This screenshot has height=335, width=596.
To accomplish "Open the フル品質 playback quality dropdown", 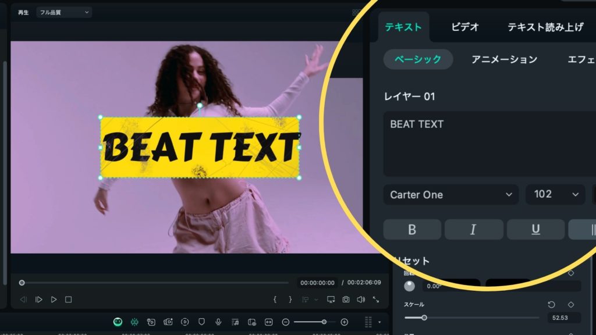I will point(63,12).
